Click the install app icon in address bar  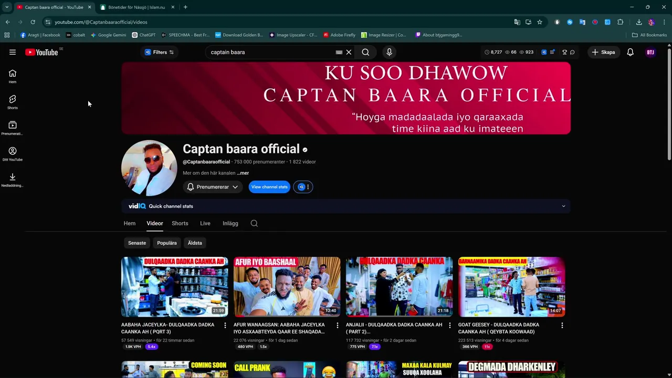coord(528,22)
